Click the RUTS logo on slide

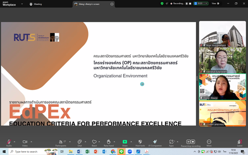pos(25,38)
